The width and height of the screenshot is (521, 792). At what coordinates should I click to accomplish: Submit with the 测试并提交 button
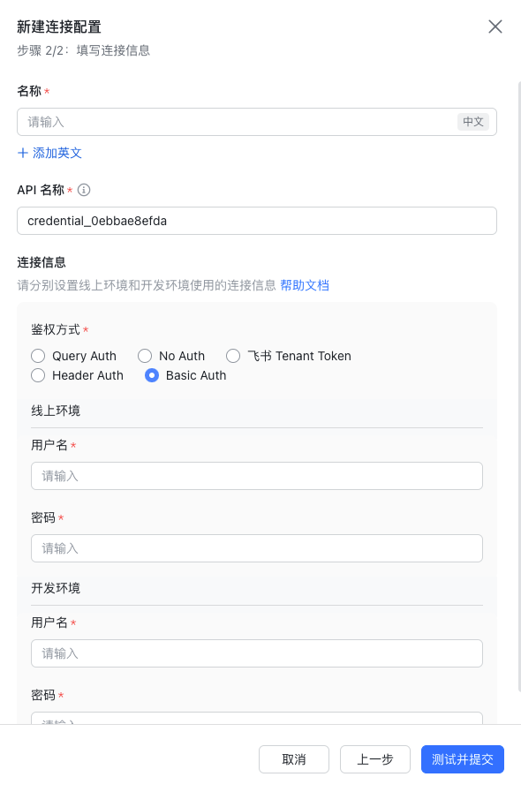[x=463, y=759]
